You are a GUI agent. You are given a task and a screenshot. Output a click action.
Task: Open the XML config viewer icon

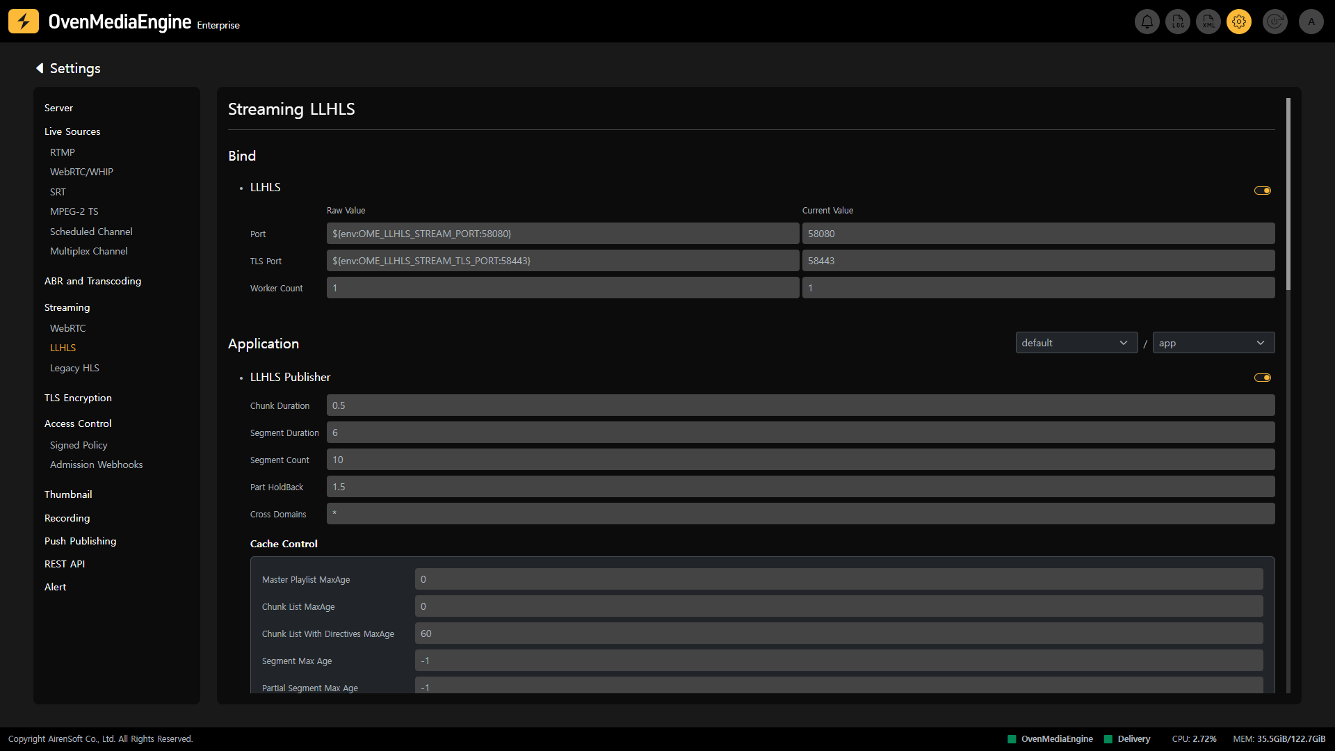tap(1208, 22)
